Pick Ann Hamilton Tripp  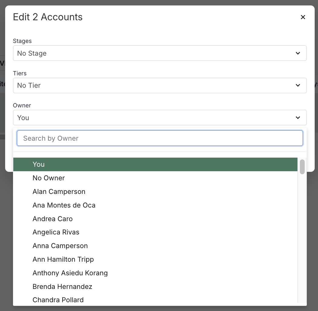point(63,259)
